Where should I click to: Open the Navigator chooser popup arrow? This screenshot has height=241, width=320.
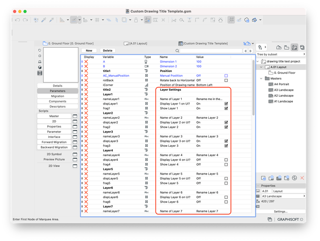(262, 47)
